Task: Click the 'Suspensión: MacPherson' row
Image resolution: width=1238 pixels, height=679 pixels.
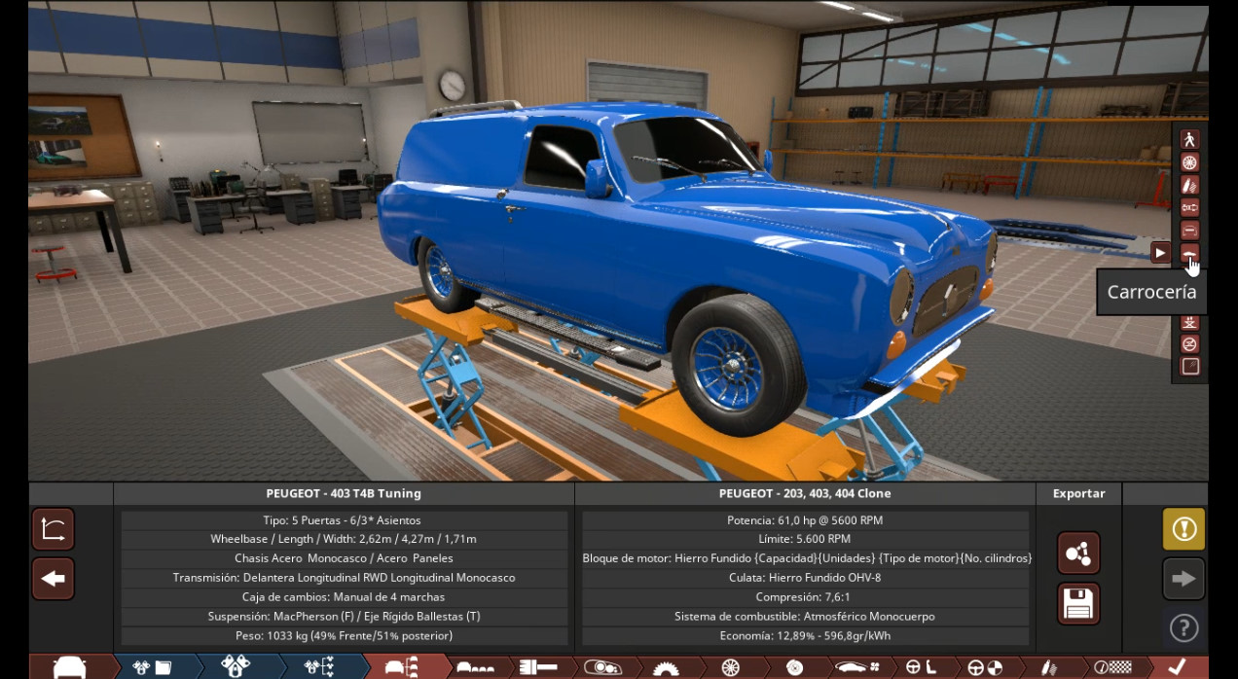Action: point(344,617)
